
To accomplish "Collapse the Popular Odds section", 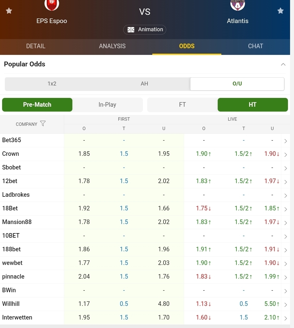I will [283, 64].
